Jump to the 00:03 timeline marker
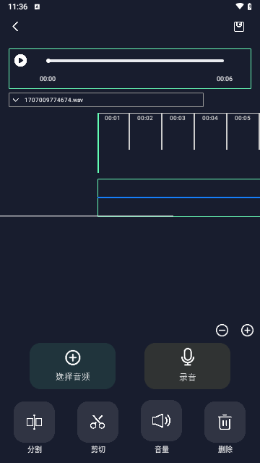The width and height of the screenshot is (260, 463). tap(178, 118)
